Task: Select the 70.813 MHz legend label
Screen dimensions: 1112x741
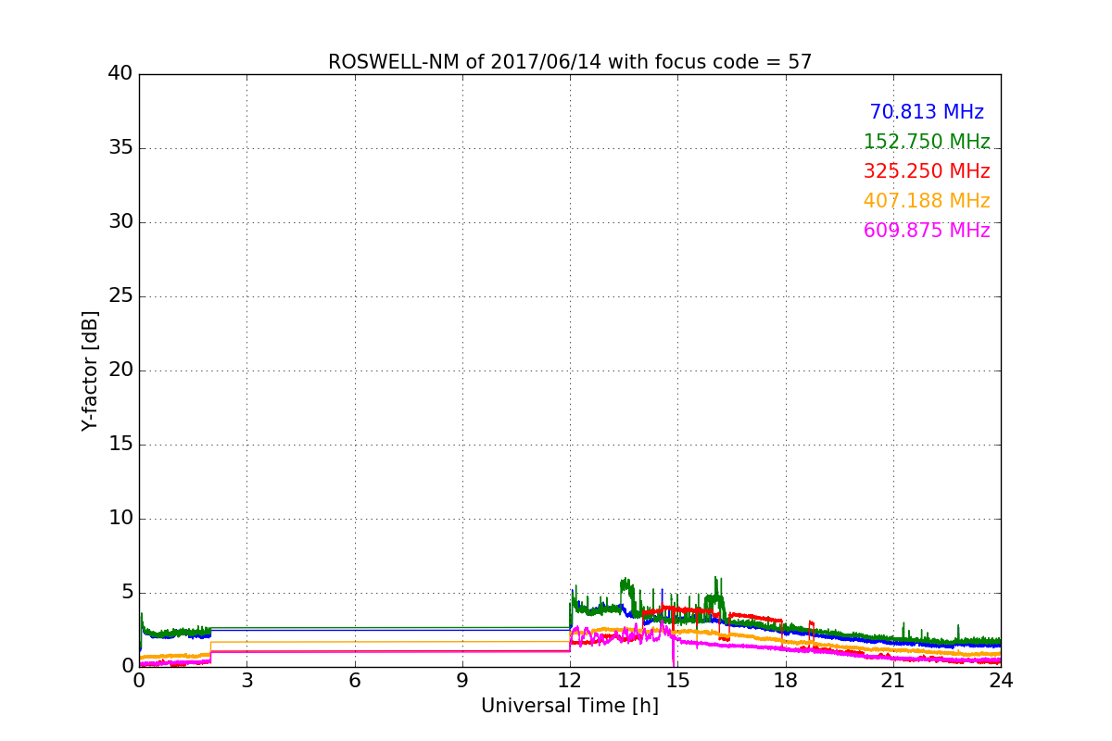Action: [x=926, y=112]
